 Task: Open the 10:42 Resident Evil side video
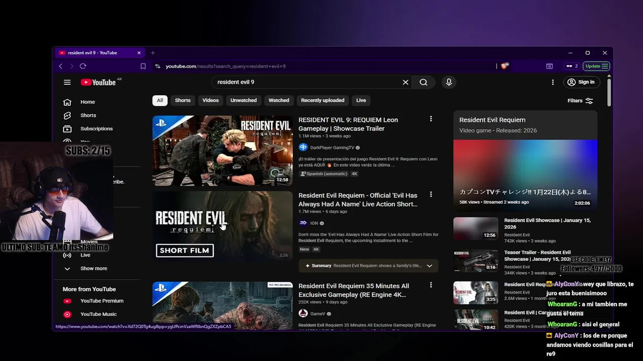click(x=476, y=320)
